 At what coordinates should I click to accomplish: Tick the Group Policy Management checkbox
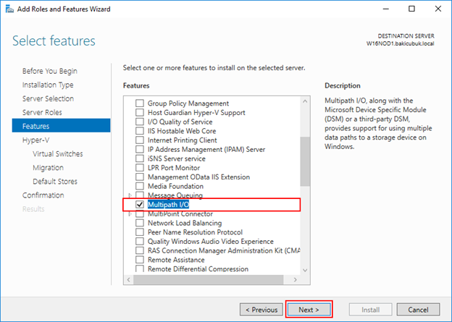(x=140, y=103)
